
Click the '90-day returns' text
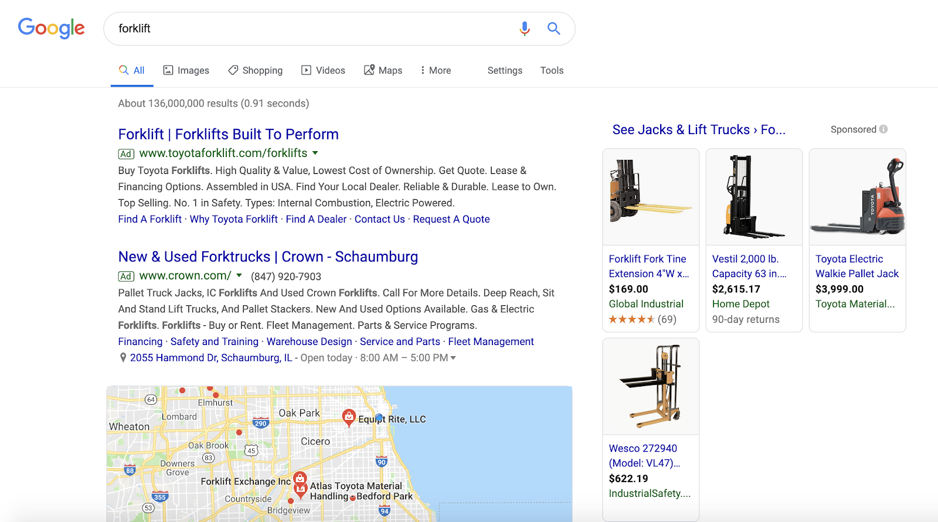746,319
